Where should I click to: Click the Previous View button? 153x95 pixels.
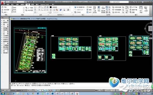pos(29,8)
